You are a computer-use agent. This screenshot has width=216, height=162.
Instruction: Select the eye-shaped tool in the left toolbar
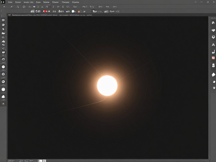(3, 52)
